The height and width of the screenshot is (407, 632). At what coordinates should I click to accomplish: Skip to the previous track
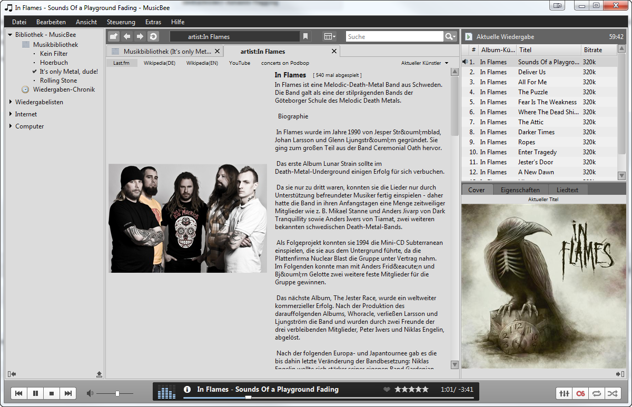click(18, 393)
